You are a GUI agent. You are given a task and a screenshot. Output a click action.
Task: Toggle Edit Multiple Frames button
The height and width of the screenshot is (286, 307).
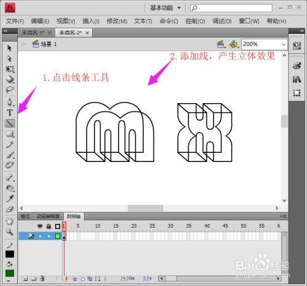(x=90, y=279)
